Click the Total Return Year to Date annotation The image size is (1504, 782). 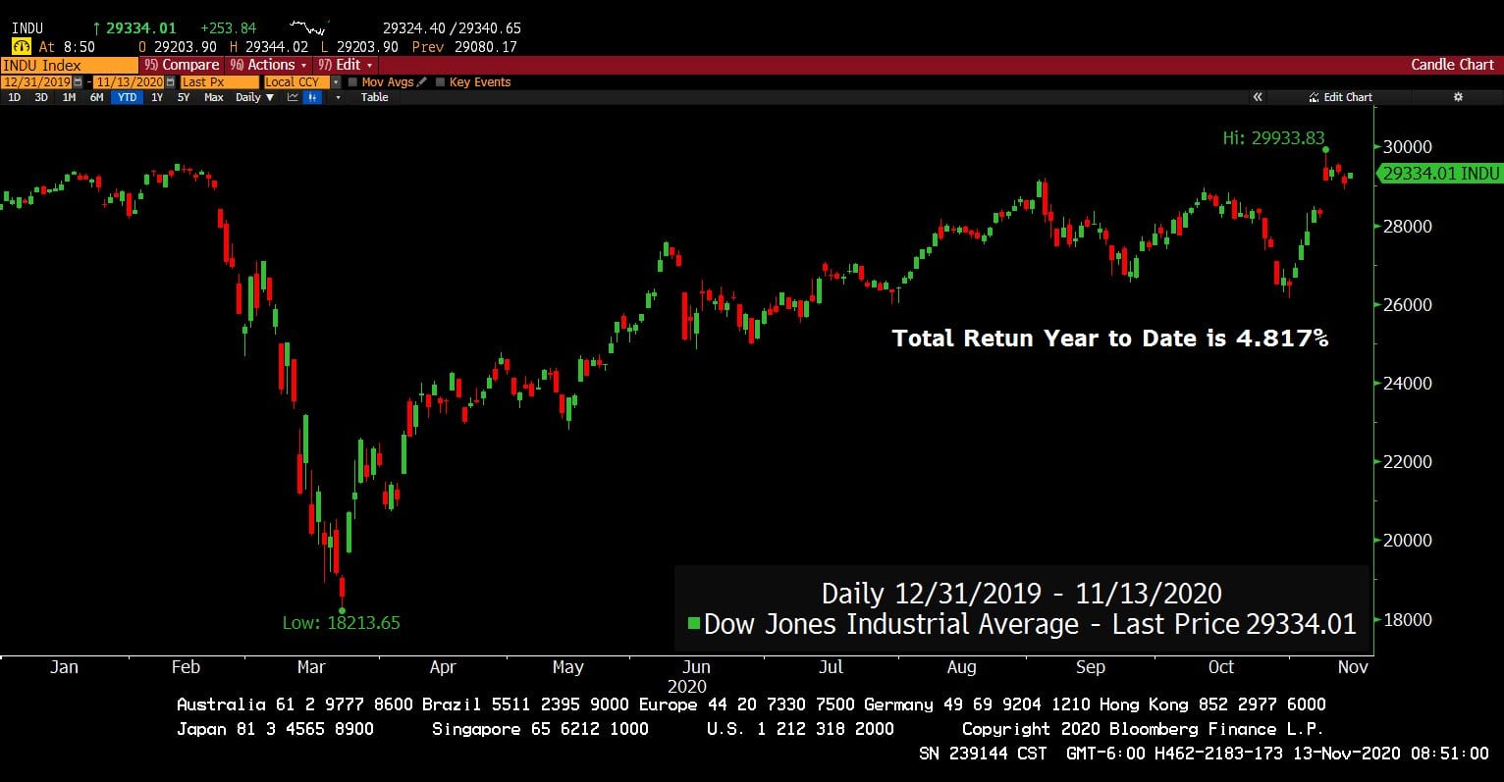click(1109, 339)
